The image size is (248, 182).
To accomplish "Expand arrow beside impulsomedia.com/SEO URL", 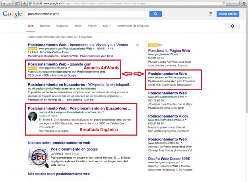I will pos(186,120).
